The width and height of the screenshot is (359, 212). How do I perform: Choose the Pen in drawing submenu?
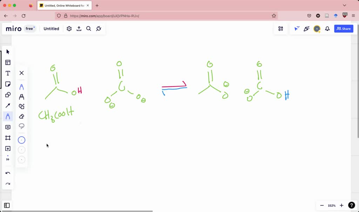point(21,87)
